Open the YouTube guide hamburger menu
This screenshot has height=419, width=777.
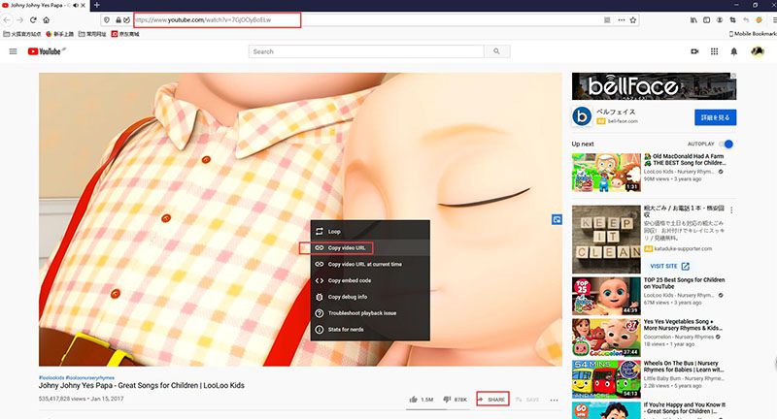click(14, 51)
